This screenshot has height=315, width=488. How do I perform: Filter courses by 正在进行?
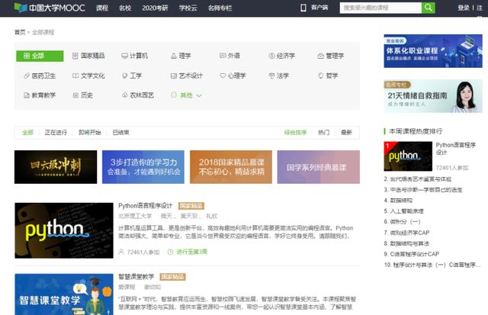pos(56,133)
